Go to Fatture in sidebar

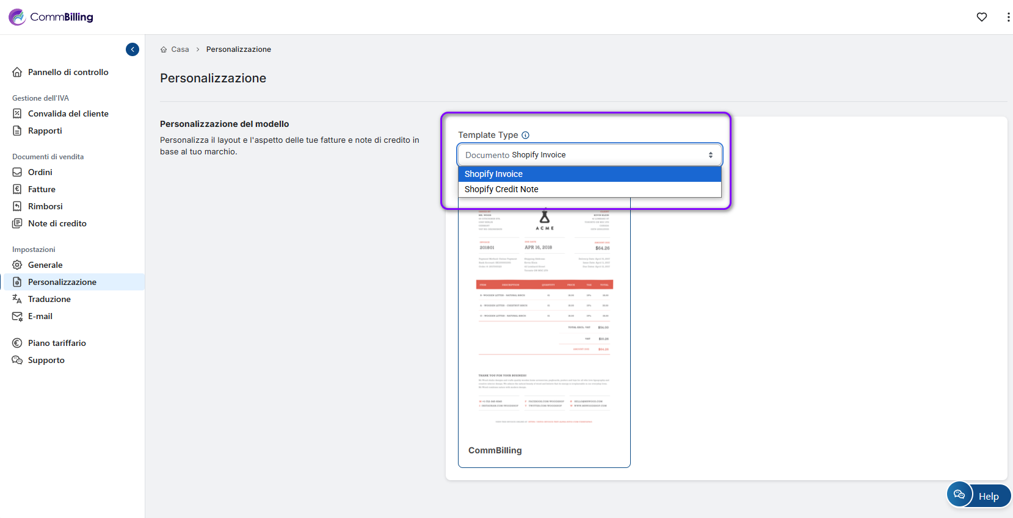click(x=42, y=189)
